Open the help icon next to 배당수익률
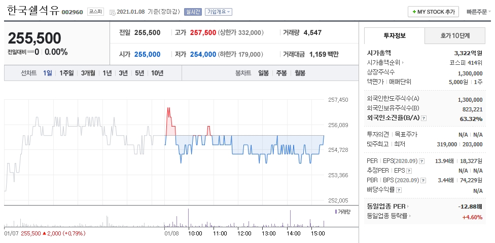 point(399,190)
